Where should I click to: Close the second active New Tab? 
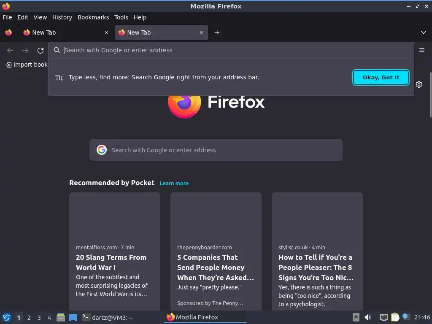tap(201, 32)
